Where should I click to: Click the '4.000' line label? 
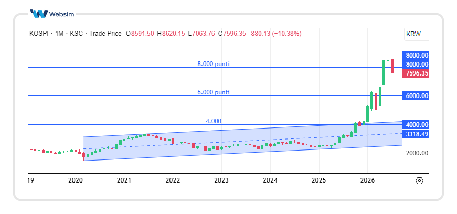[214, 121]
